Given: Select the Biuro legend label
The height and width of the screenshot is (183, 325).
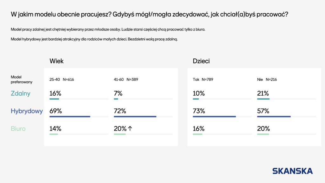Looking at the screenshot, I should [x=18, y=129].
